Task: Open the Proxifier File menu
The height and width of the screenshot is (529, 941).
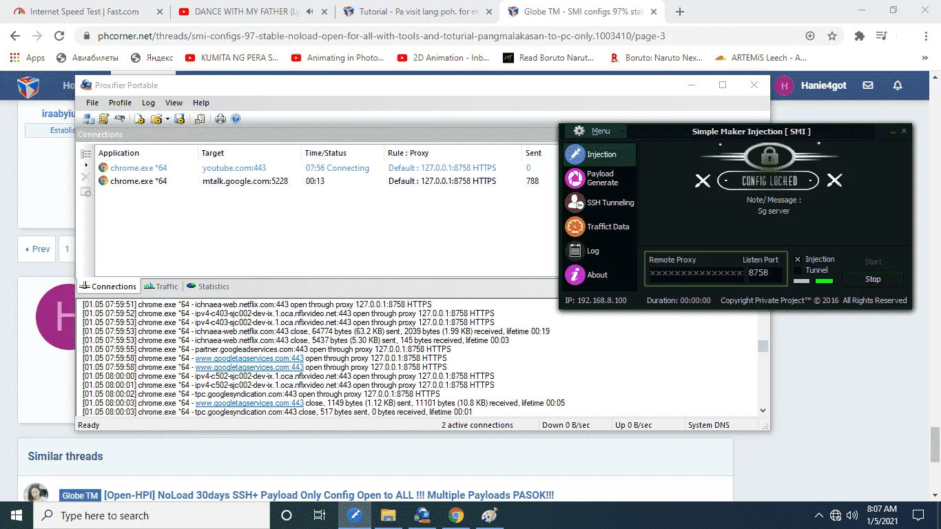Action: pos(92,103)
